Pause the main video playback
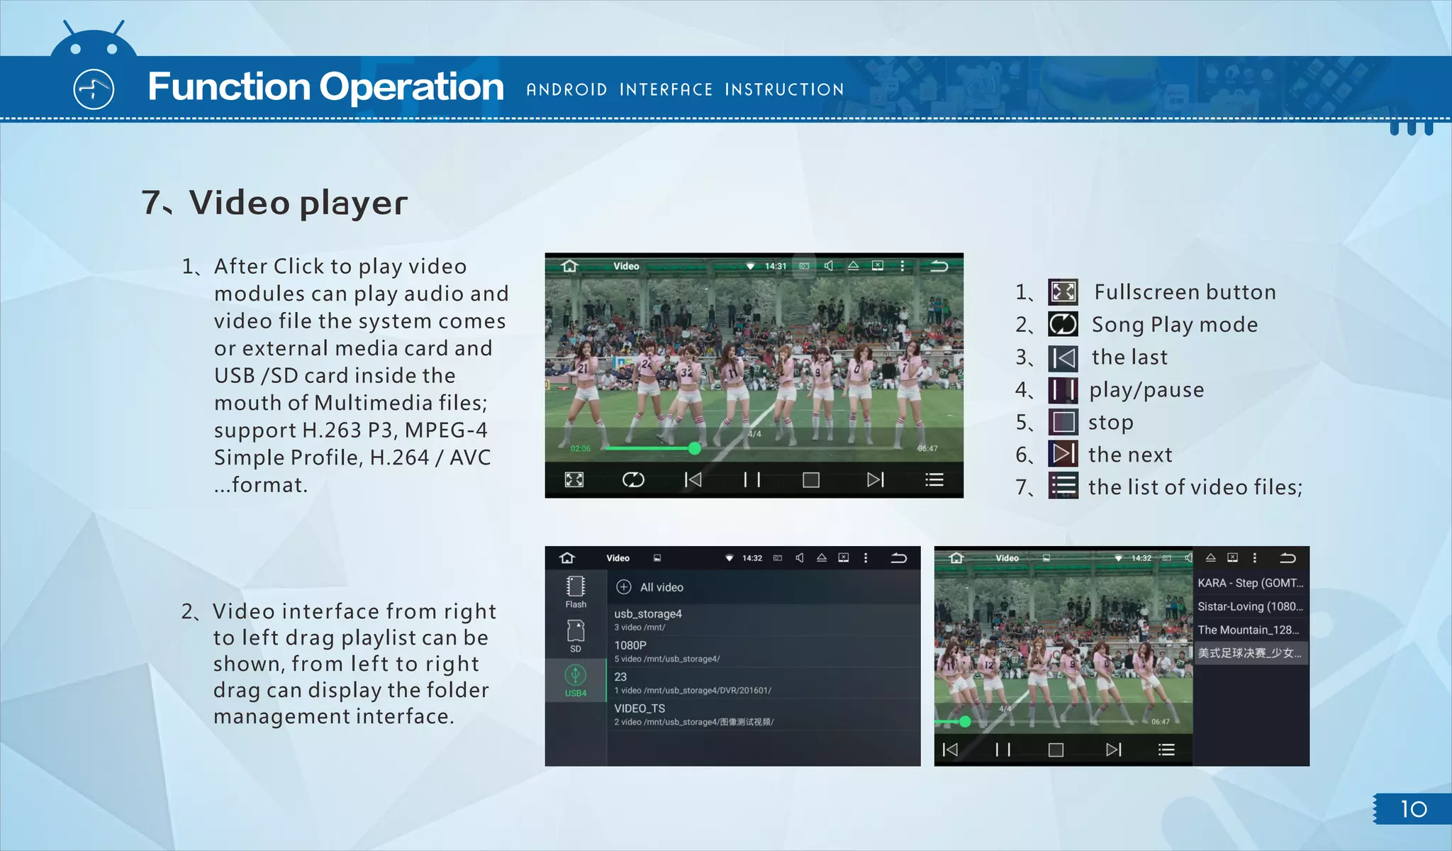Viewport: 1452px width, 851px height. click(x=752, y=480)
